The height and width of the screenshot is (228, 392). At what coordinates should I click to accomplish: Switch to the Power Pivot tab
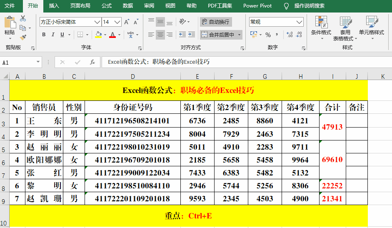tap(257, 6)
